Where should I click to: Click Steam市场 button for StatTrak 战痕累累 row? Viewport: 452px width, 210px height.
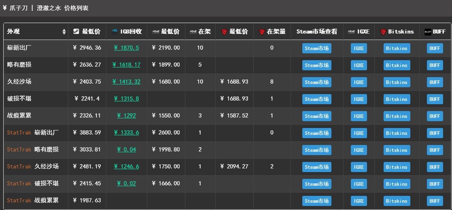coord(316,201)
